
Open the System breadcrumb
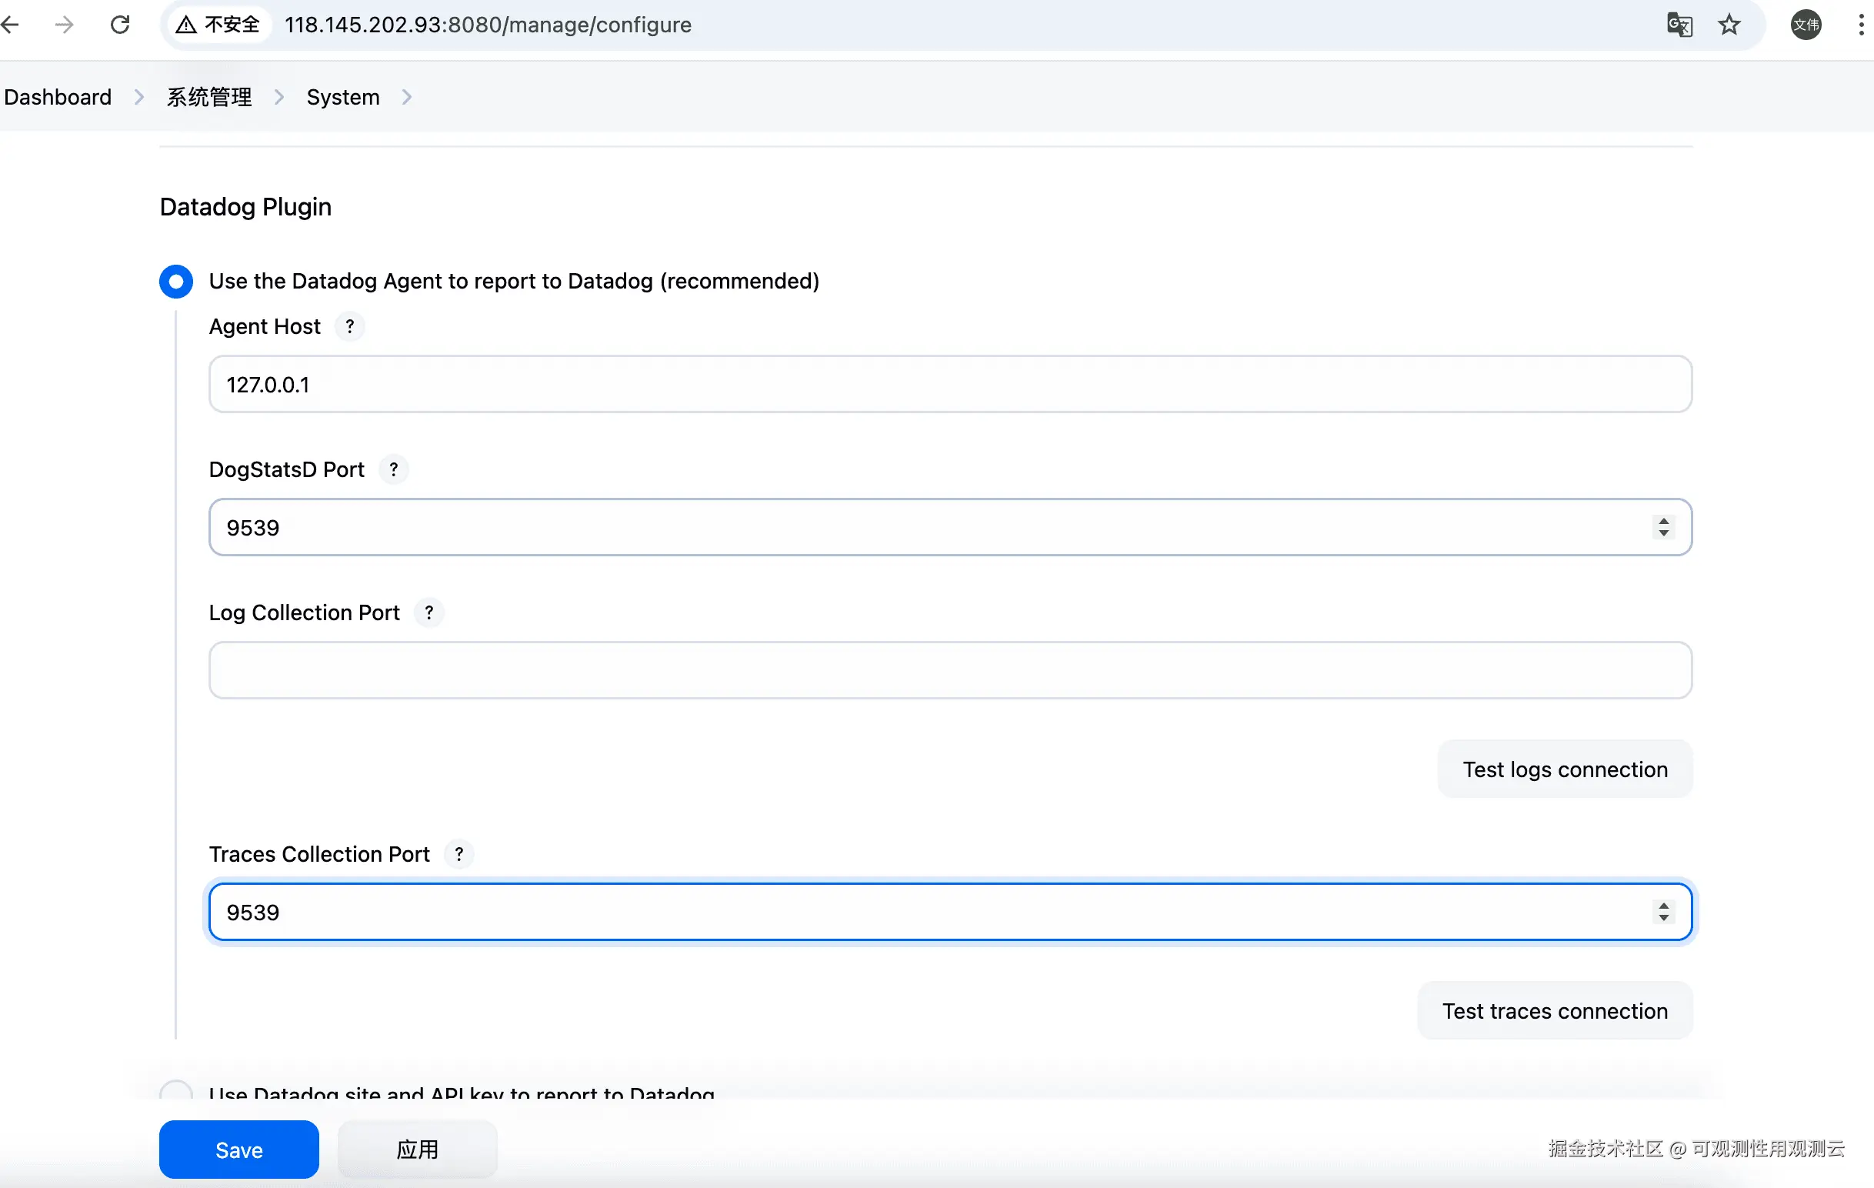pos(343,97)
